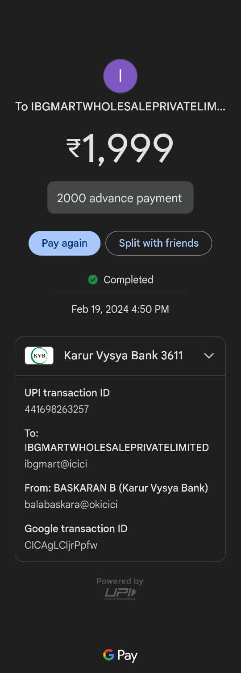Select UPI transaction ID 441698263257

click(x=57, y=409)
